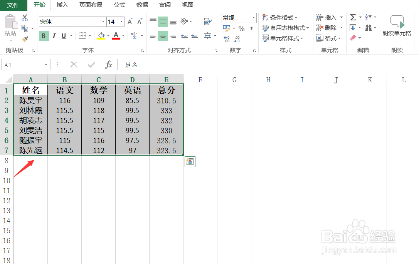The width and height of the screenshot is (419, 264).
Task: Open the 文件 file tab
Action: [x=13, y=5]
